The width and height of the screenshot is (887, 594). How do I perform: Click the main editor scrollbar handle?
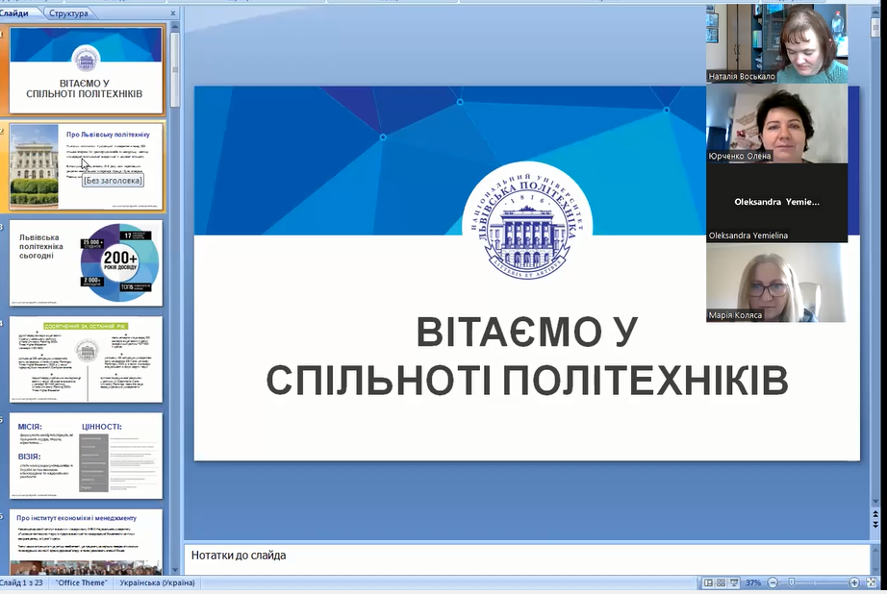pos(875,27)
